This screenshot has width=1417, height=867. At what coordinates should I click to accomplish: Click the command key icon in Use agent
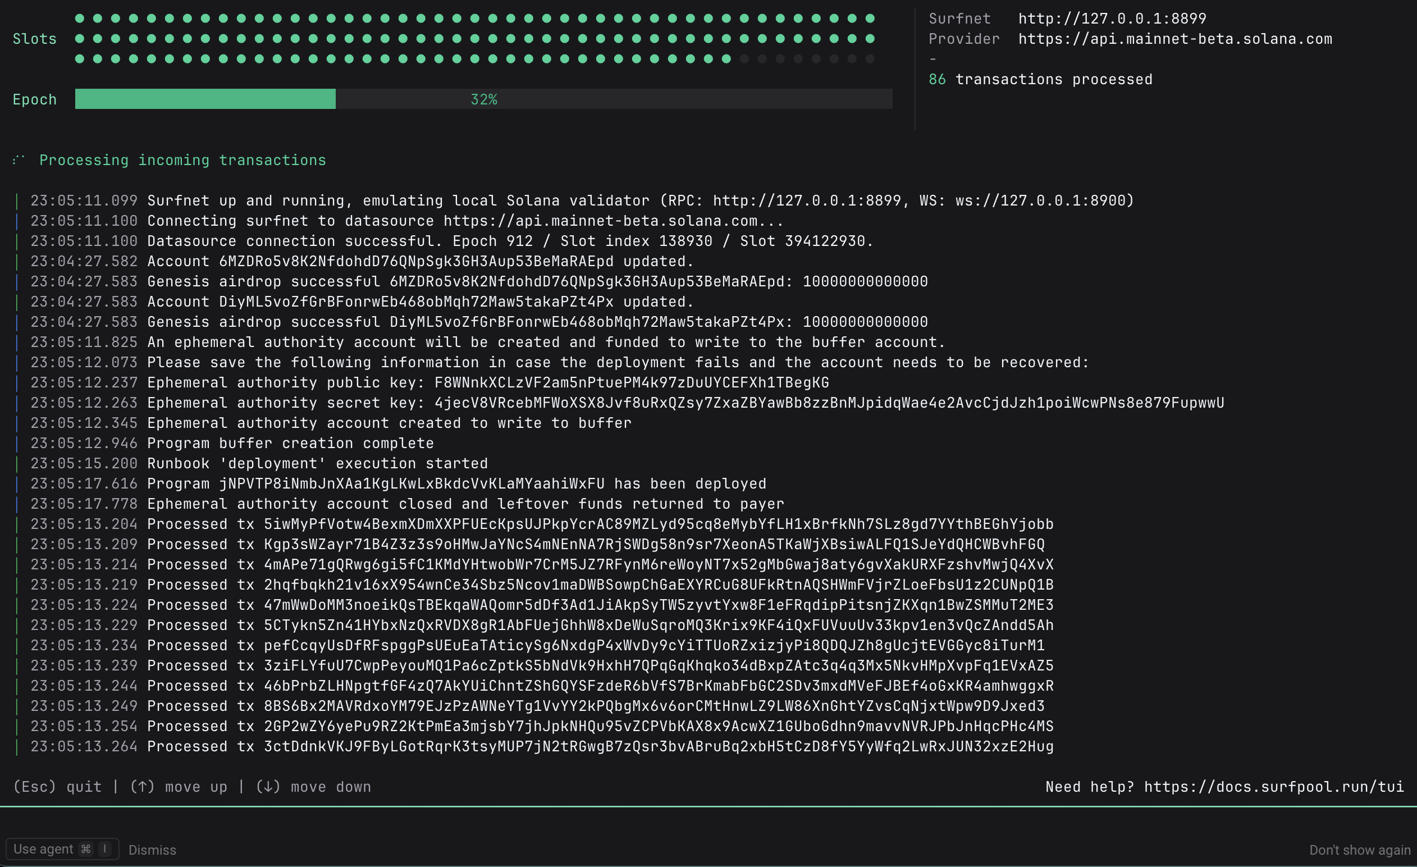[86, 849]
